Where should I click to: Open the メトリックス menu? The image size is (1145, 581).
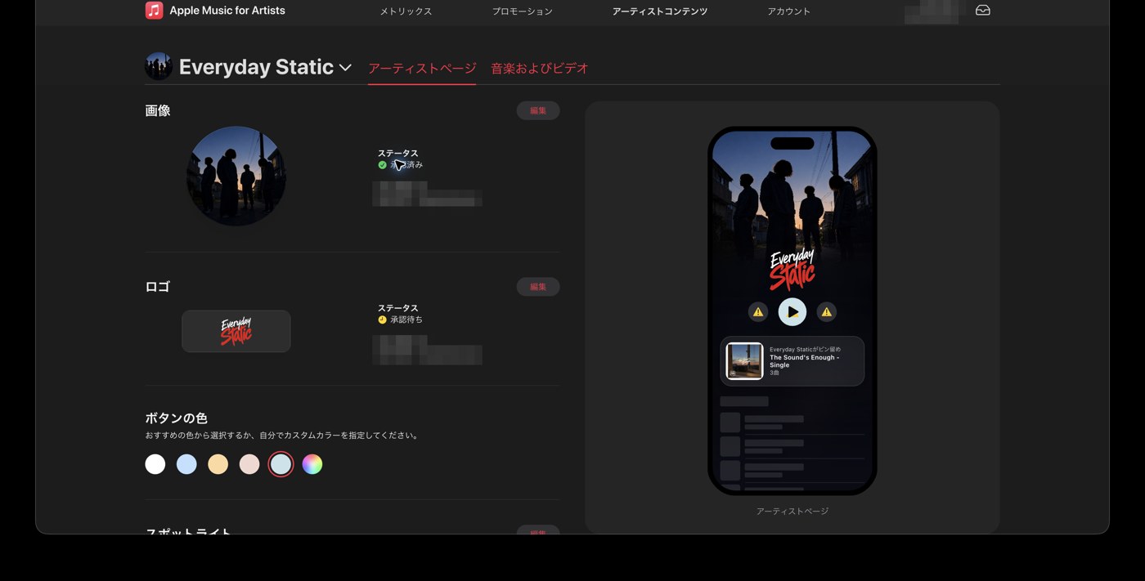pyautogui.click(x=406, y=11)
